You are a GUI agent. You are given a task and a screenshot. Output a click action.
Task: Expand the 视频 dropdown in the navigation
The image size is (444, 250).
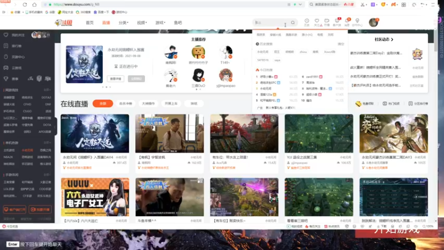point(142,23)
